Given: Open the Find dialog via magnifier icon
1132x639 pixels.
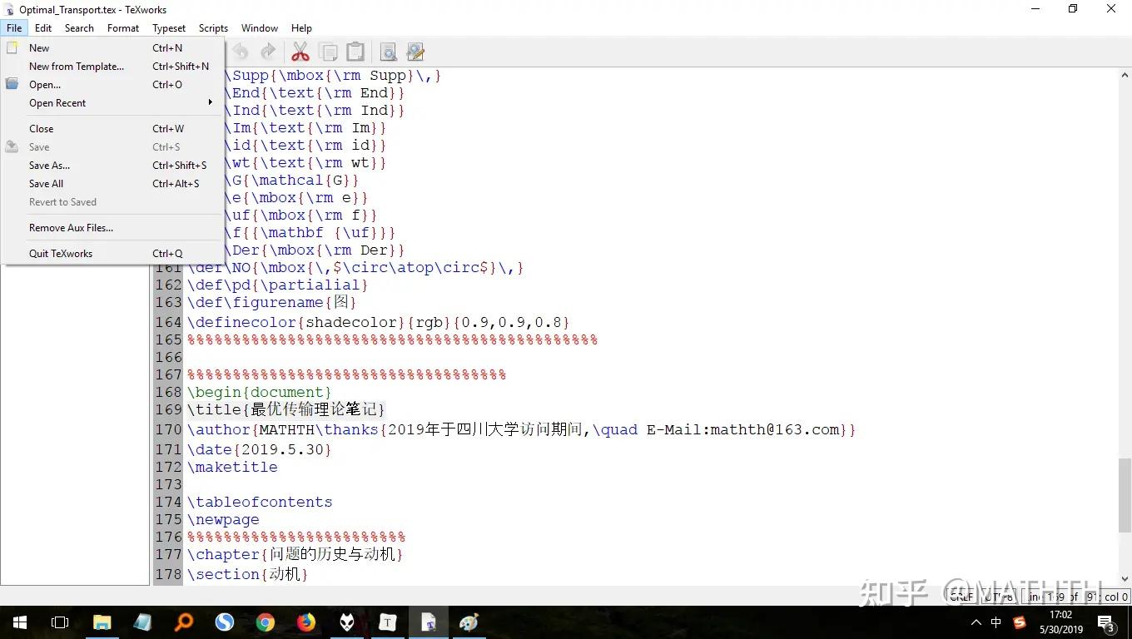Looking at the screenshot, I should (x=388, y=51).
